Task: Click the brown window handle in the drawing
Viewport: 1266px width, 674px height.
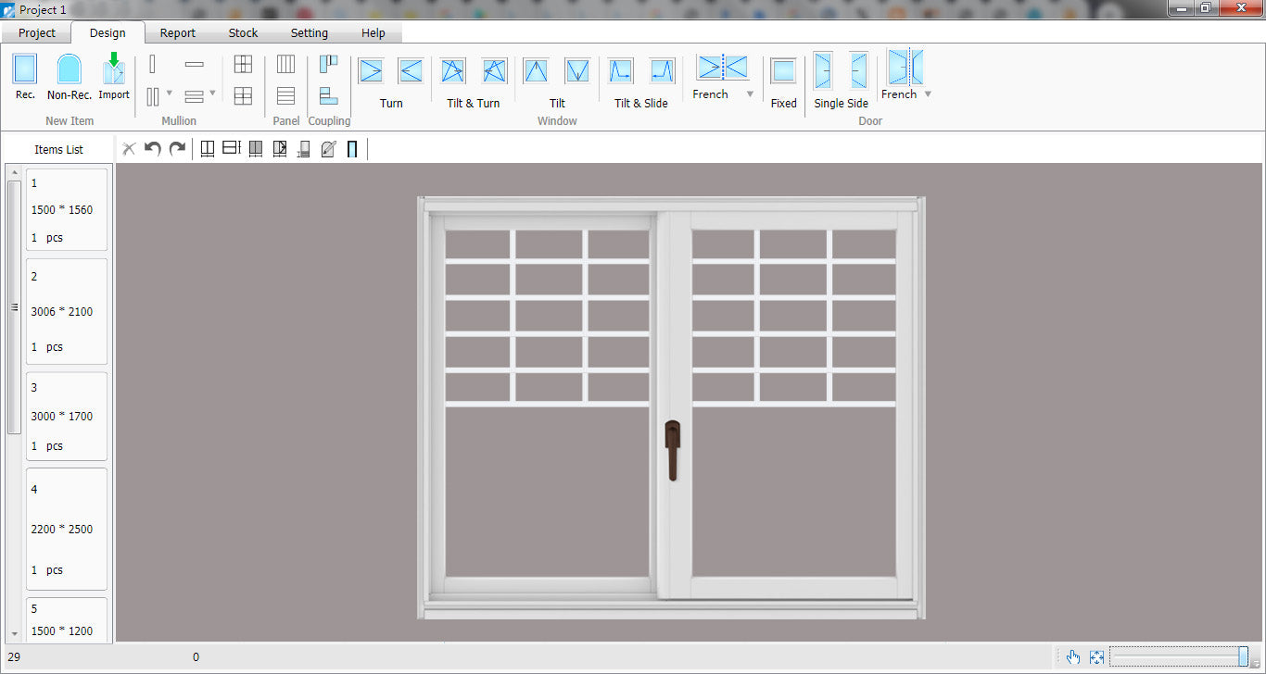Action: [x=673, y=450]
